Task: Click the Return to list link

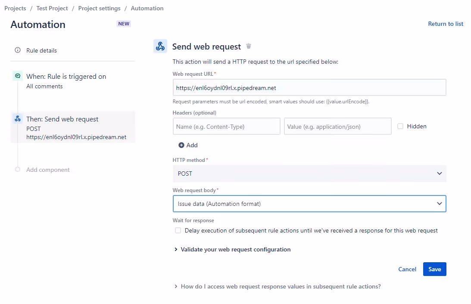Action: (446, 24)
